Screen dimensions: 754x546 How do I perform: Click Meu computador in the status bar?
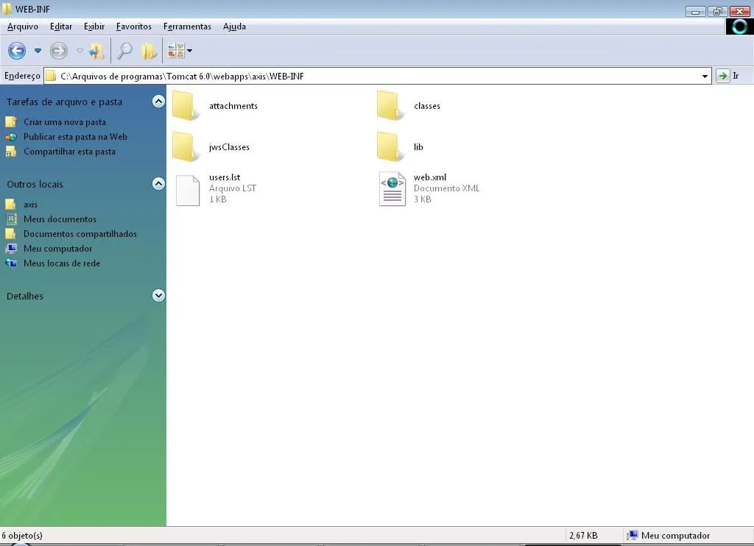(x=675, y=536)
